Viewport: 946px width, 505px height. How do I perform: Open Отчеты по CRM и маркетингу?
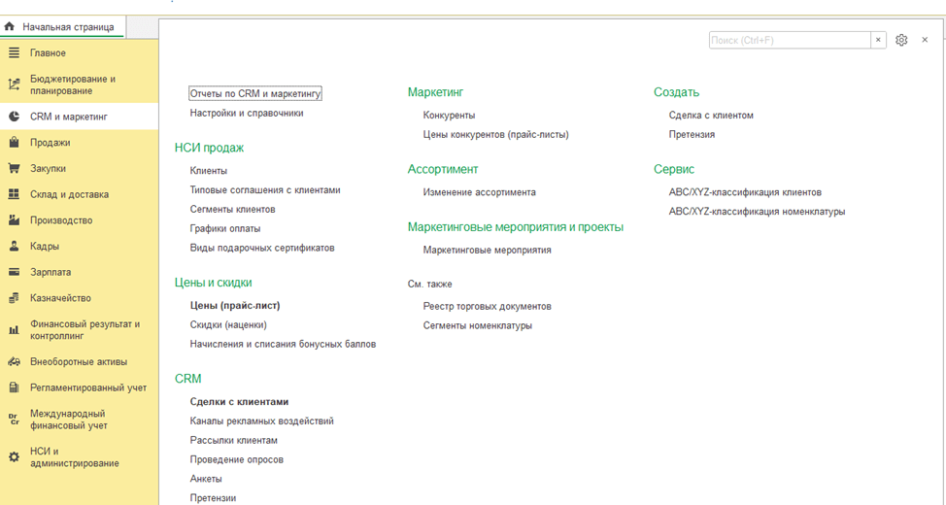point(254,94)
